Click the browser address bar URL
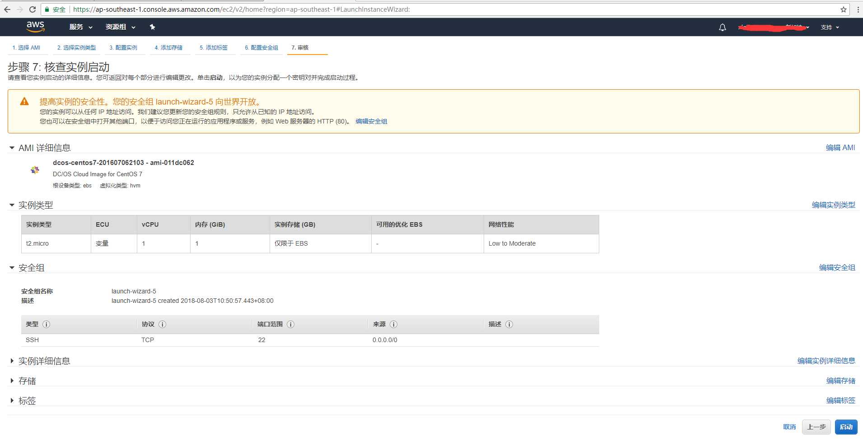This screenshot has width=863, height=439. point(242,9)
